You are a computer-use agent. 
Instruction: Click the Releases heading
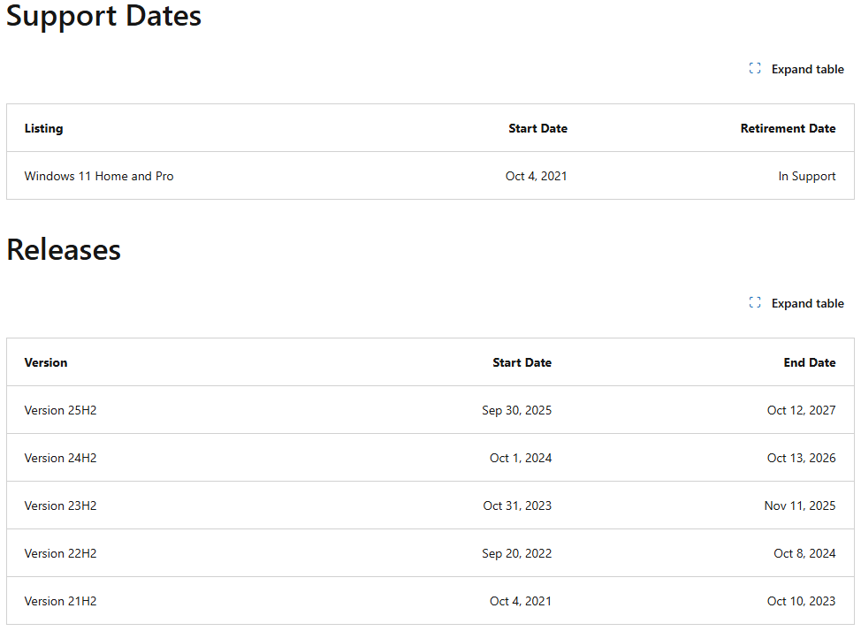[x=64, y=250]
